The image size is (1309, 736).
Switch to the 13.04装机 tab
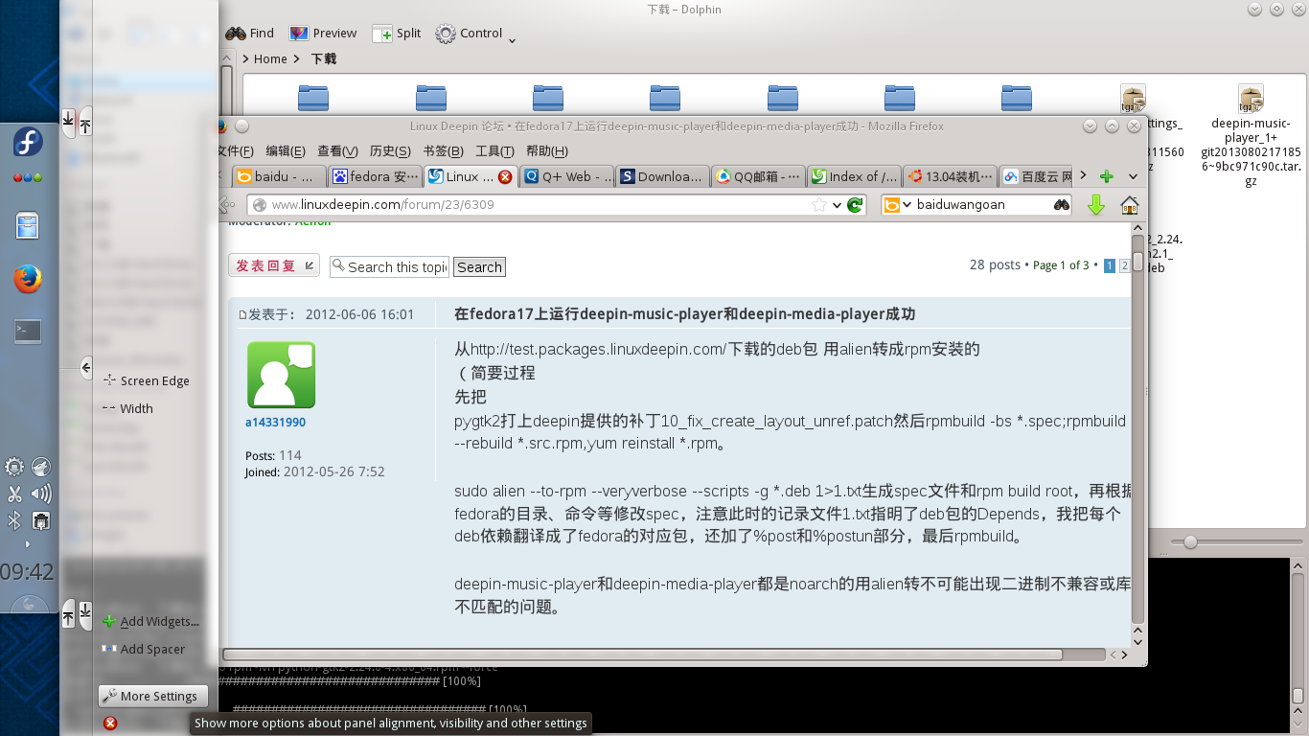click(950, 176)
